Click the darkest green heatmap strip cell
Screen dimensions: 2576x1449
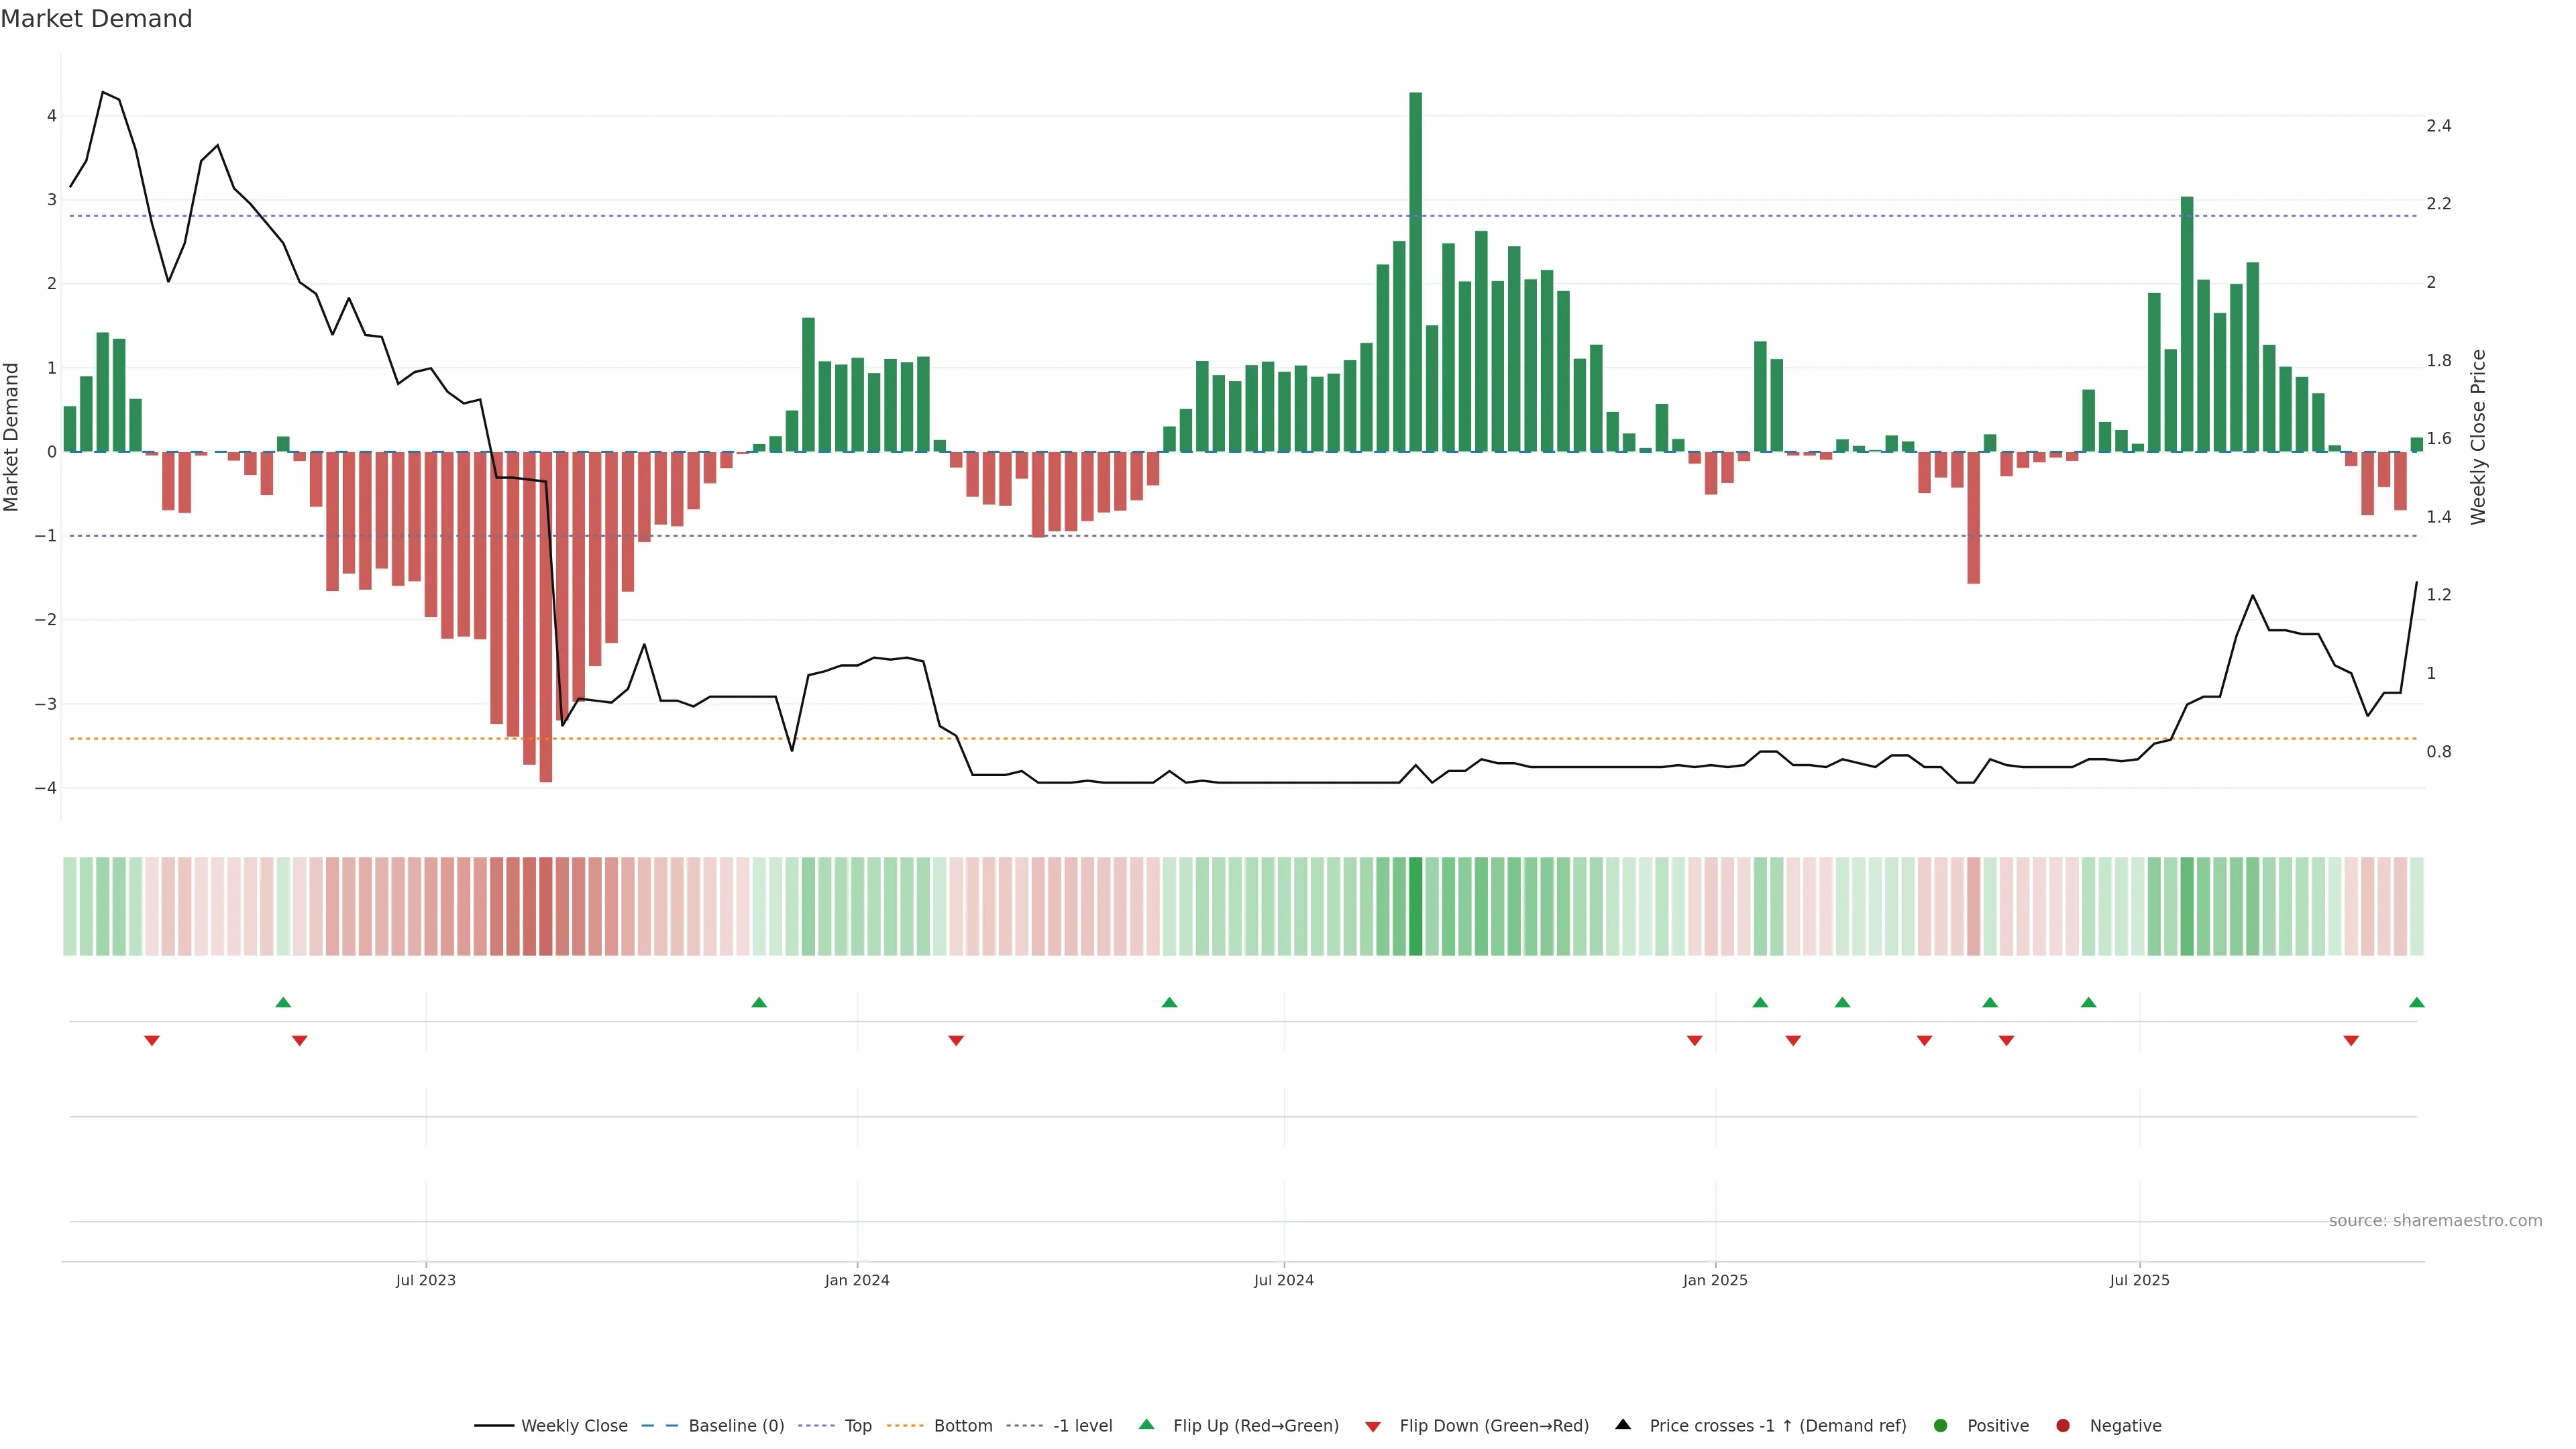pos(1415,906)
